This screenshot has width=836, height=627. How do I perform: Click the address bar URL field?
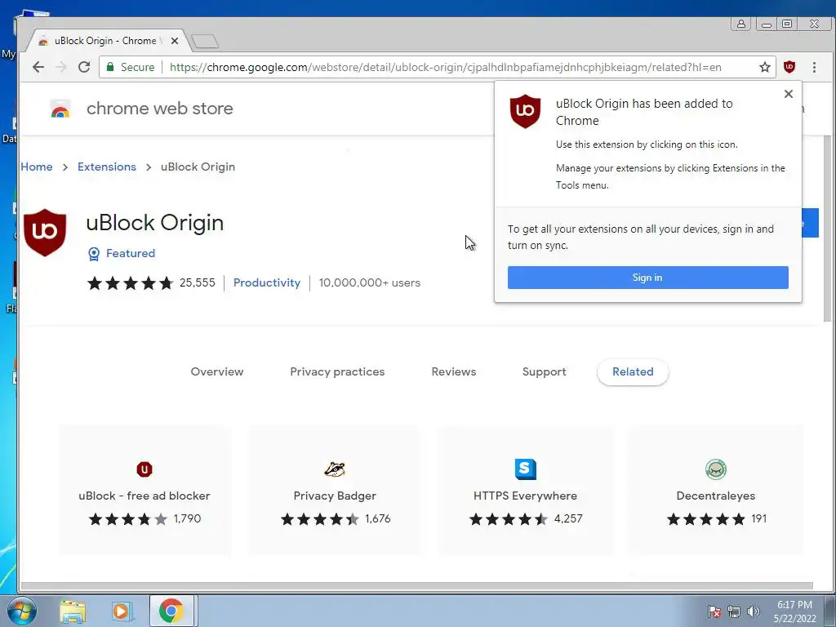[445, 67]
